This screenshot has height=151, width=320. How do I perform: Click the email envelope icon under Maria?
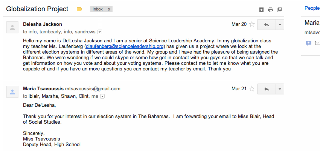[317, 43]
